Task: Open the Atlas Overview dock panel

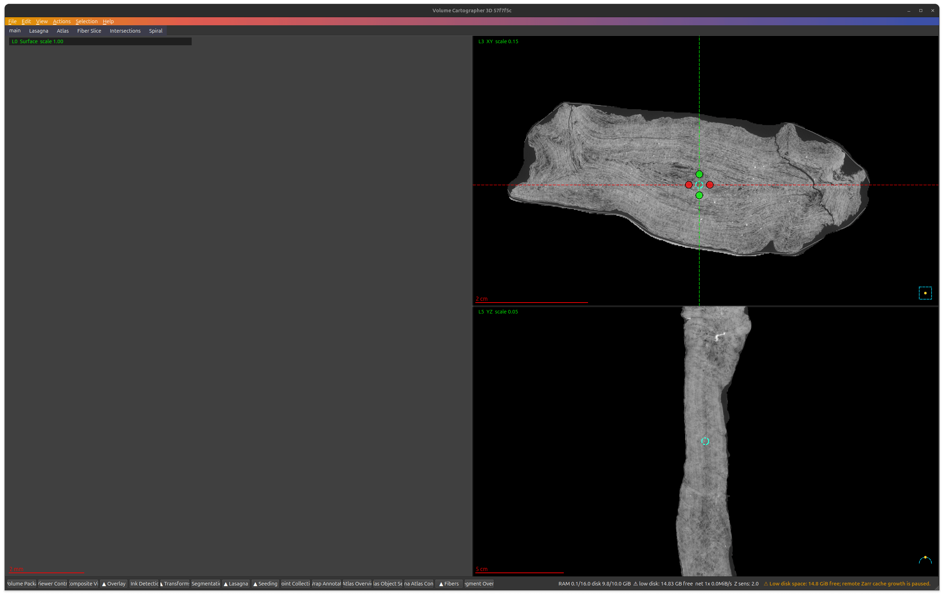Action: [x=357, y=583]
